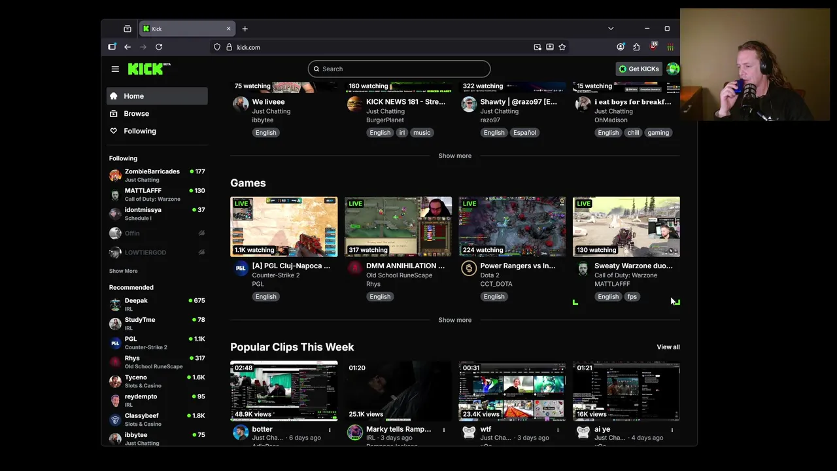Open ZombieBarricades in Following list
Viewport: 837px width, 471px height.
click(157, 175)
